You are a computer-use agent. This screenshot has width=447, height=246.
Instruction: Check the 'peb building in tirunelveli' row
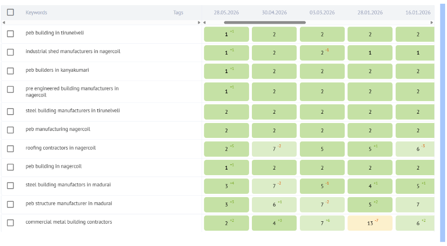(x=11, y=34)
